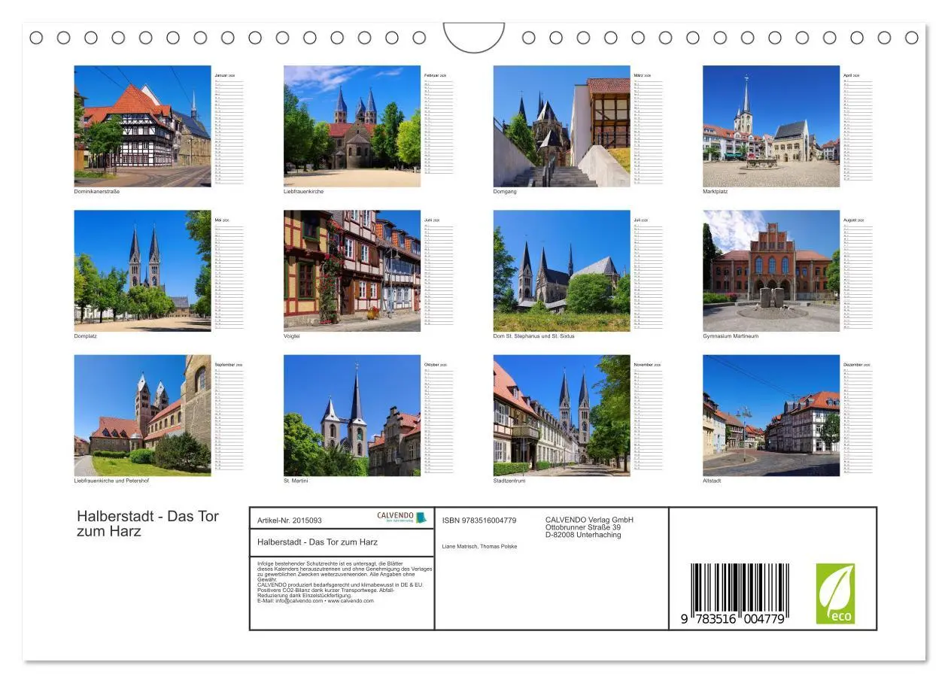Click the large title 'Halberstadt - Das Tor zum Harz'

click(x=147, y=524)
